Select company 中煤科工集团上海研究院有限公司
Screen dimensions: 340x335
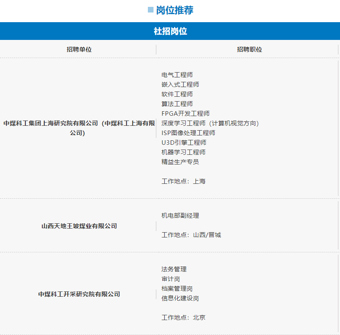[79, 128]
